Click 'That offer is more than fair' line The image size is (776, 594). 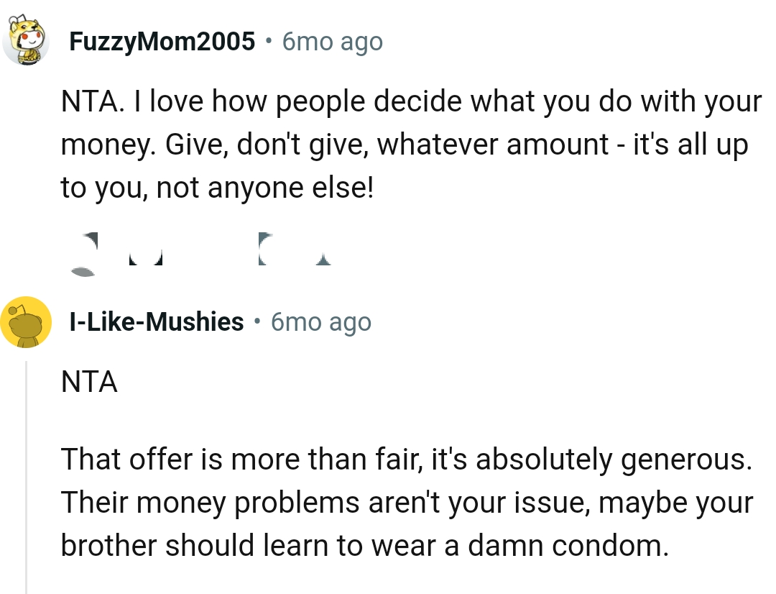click(406, 460)
